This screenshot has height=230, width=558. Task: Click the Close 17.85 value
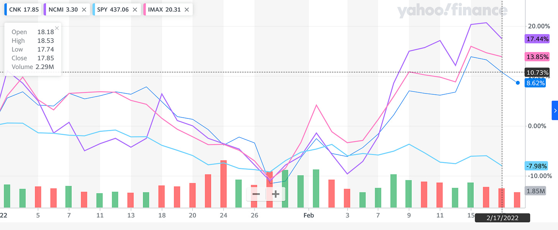coord(46,58)
